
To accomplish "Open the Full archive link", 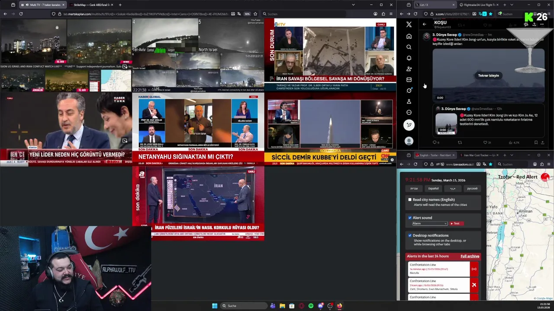I will coord(470,256).
